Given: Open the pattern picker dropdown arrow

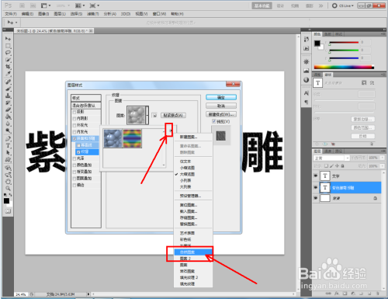Looking at the screenshot, I should pos(147,115).
